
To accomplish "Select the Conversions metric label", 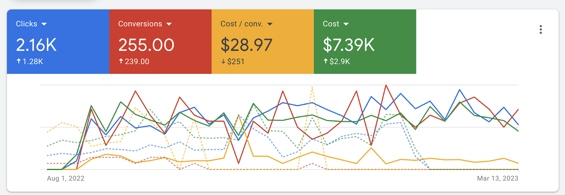I will tap(140, 24).
